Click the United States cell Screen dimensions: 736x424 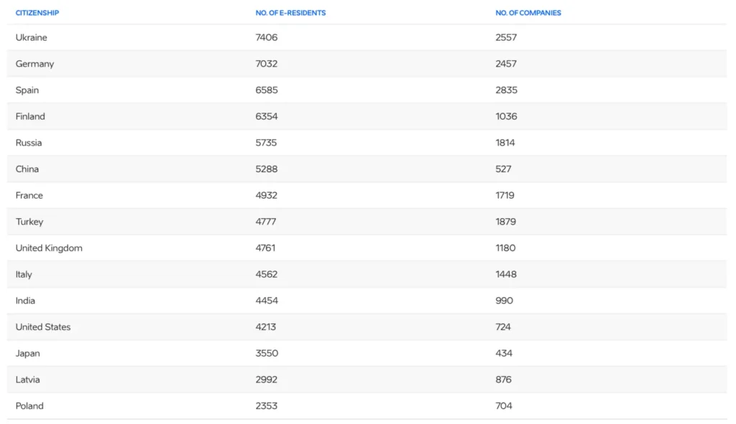(x=43, y=327)
